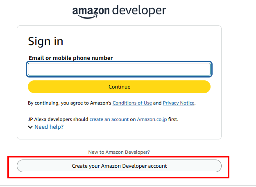
Task: Click the word first after Amazon.co.jp
Action: tap(173, 119)
